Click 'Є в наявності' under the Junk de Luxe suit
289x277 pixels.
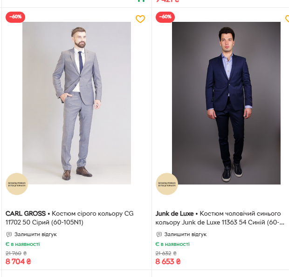pyautogui.click(x=172, y=244)
